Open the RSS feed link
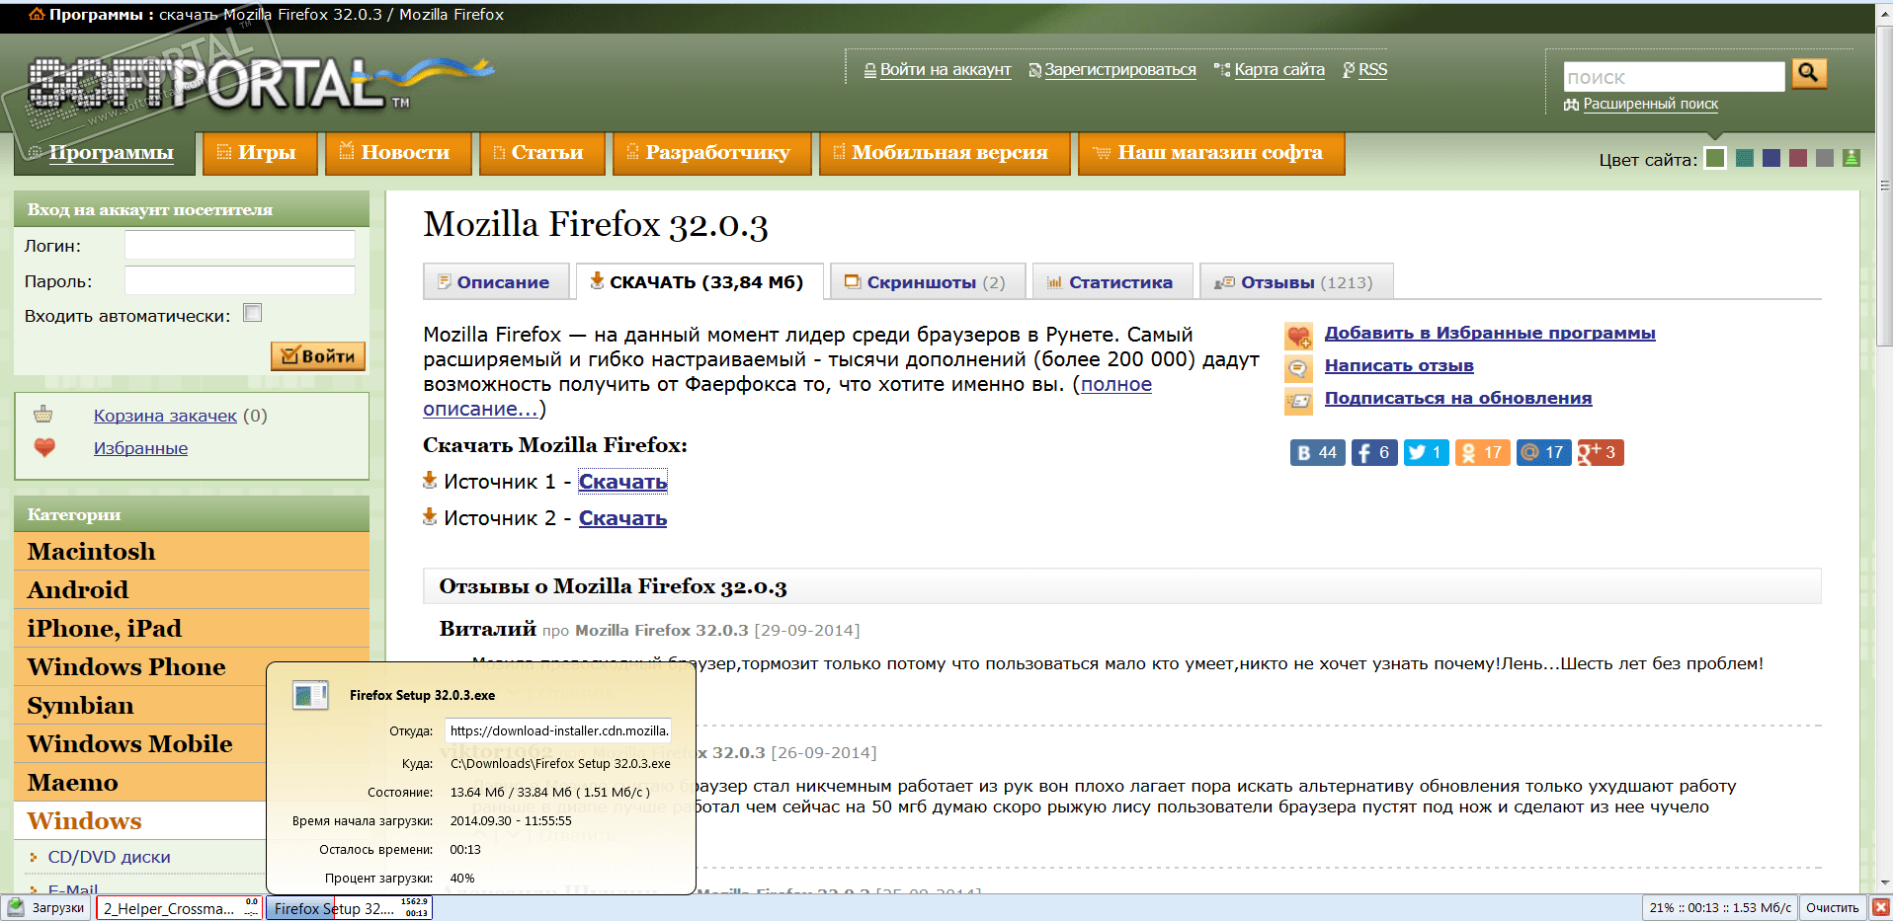This screenshot has height=921, width=1893. click(1372, 70)
